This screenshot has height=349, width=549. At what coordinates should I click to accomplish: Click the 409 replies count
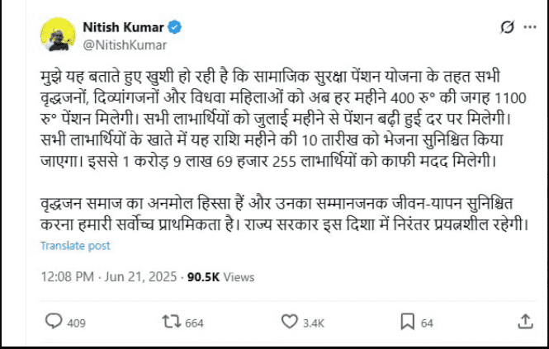[x=76, y=323]
